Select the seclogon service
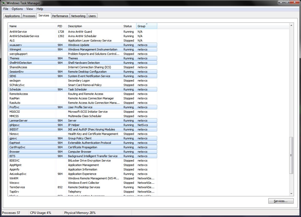301x217 pixels. [x=83, y=81]
